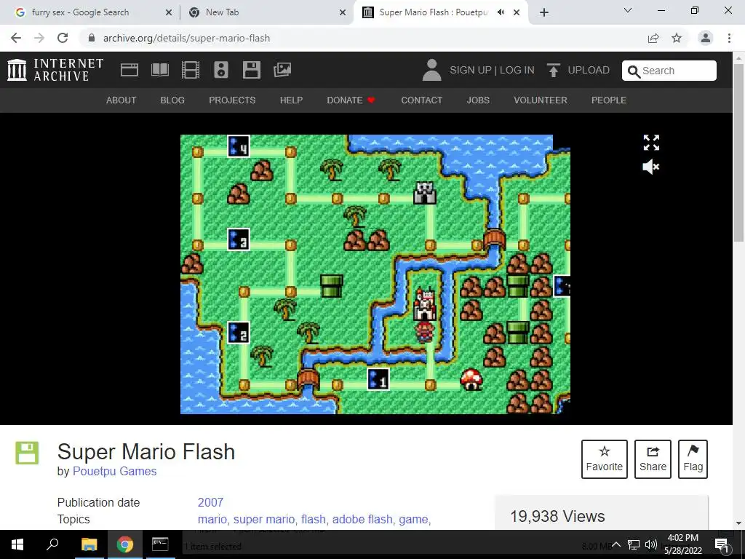This screenshot has height=559, width=745.
Task: Click the super mario topic link
Action: (x=263, y=519)
